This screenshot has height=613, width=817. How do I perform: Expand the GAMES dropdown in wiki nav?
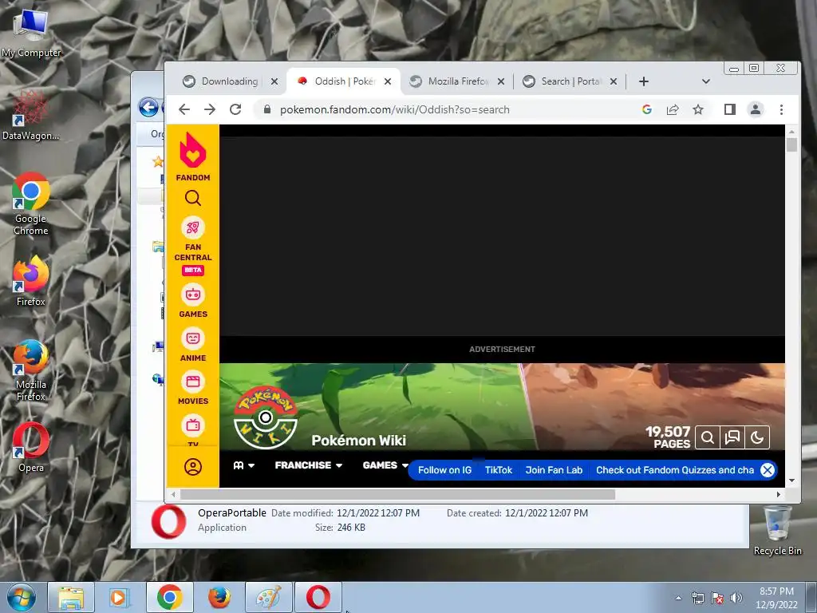click(x=385, y=465)
